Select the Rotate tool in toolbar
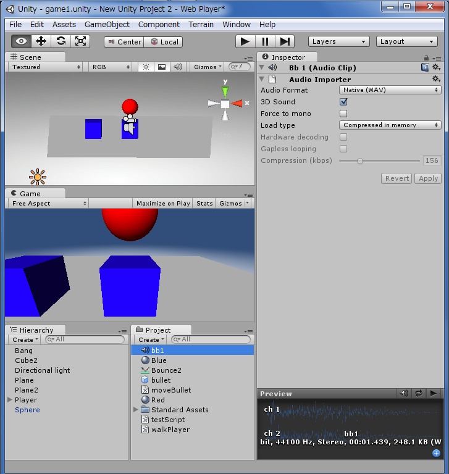449x474 pixels. [x=61, y=41]
